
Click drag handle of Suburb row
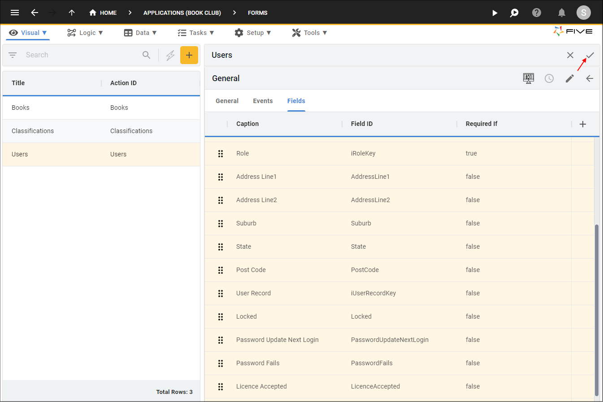[x=221, y=224]
